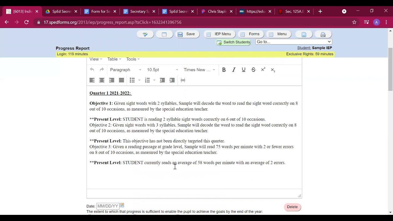Click the Date MM/DD/YY input field
393x221 pixels.
click(107, 206)
